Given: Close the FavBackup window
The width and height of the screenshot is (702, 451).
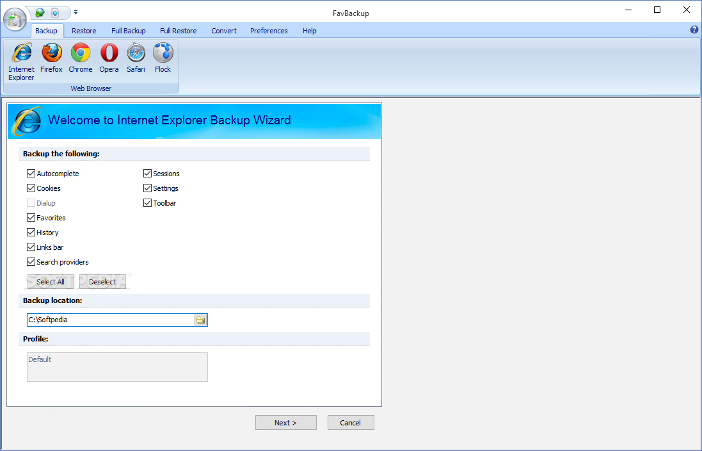Looking at the screenshot, I should click(x=687, y=10).
